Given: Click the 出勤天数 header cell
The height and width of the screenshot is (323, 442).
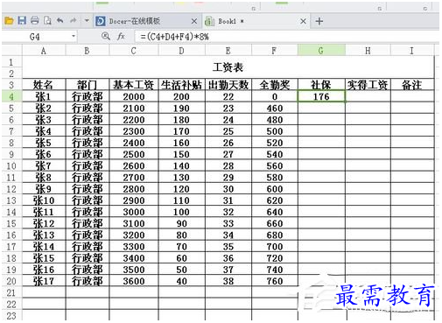Looking at the screenshot, I should pyautogui.click(x=228, y=85).
